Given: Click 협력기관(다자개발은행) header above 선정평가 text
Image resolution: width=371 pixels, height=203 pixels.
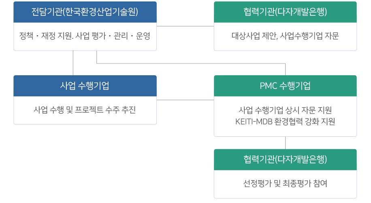Looking at the screenshot, I should click(x=285, y=159).
